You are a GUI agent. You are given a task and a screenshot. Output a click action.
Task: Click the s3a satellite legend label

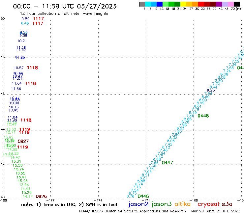[227, 204]
